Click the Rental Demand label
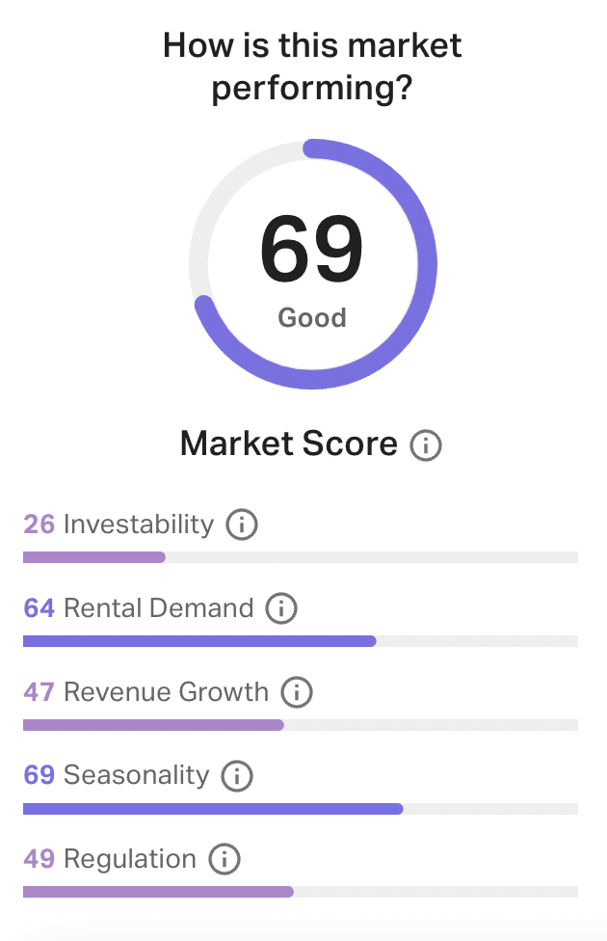 [158, 608]
